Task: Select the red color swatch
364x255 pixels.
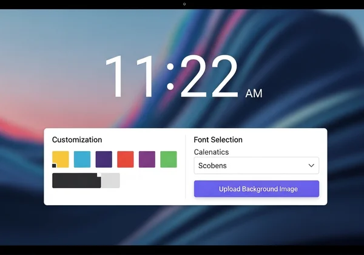Action: click(x=126, y=159)
